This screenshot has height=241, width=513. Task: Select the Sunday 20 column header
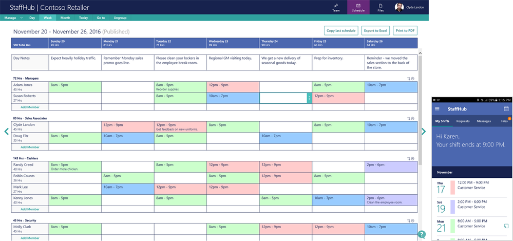75,43
